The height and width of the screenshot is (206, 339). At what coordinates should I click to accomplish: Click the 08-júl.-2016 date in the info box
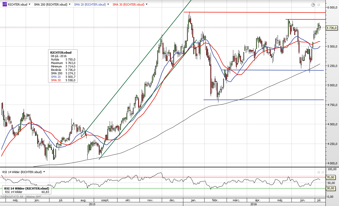[59, 56]
